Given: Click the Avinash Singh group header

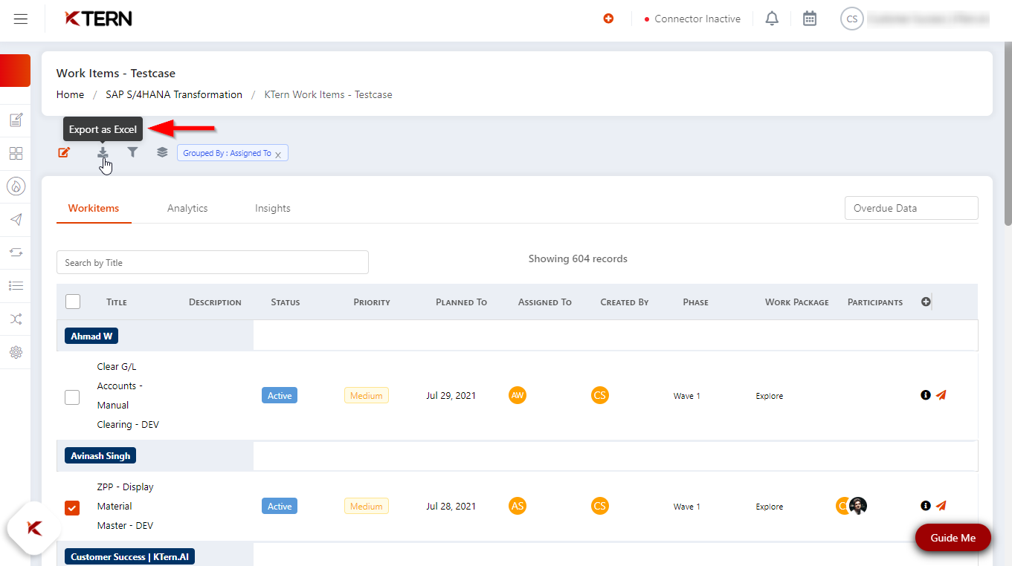Looking at the screenshot, I should tap(100, 455).
